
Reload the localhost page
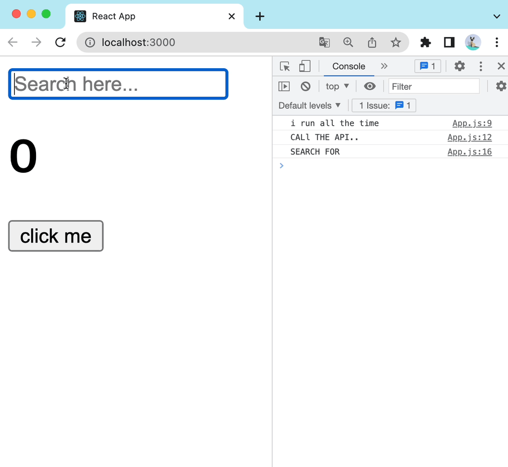(x=60, y=42)
